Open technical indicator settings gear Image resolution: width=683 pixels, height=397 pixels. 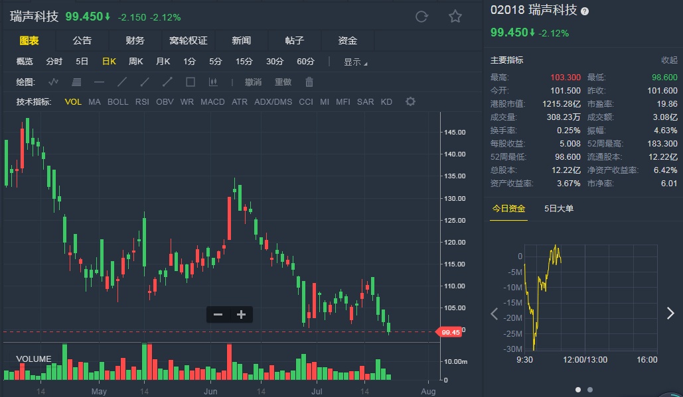[410, 101]
